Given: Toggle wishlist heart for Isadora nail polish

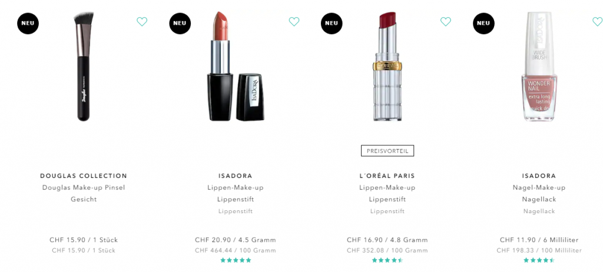Looking at the screenshot, I should 598,22.
